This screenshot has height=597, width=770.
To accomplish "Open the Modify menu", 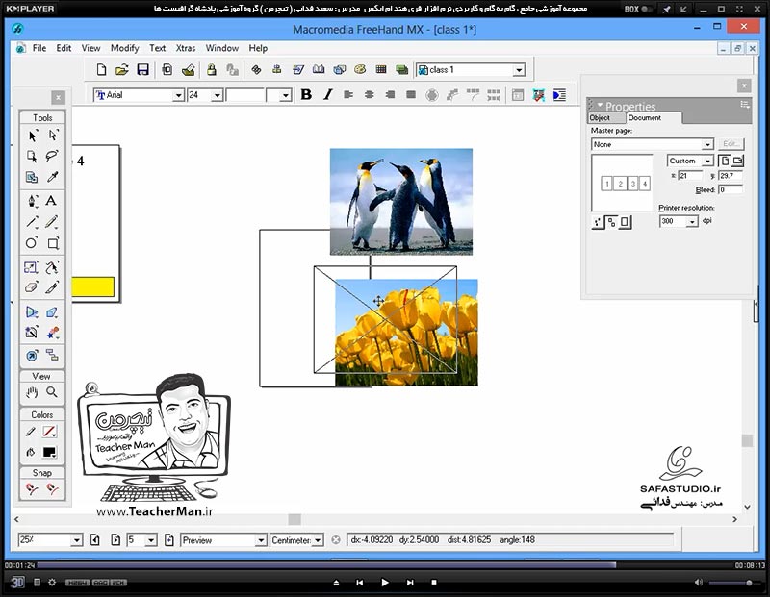I will (x=125, y=48).
